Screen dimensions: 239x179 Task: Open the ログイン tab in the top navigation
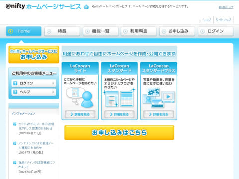point(216,31)
